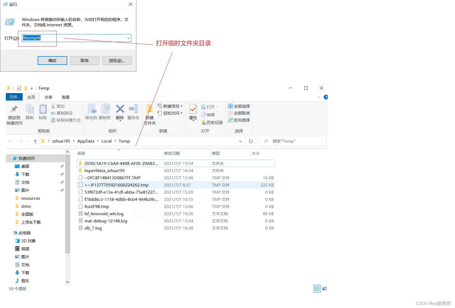Image resolution: width=455 pixels, height=308 pixels.
Task: Click Browse (浏览) in Run dialog
Action: point(117,61)
